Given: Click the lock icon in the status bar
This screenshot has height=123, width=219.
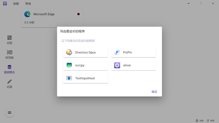Looking at the screenshot, I should point(197,121).
